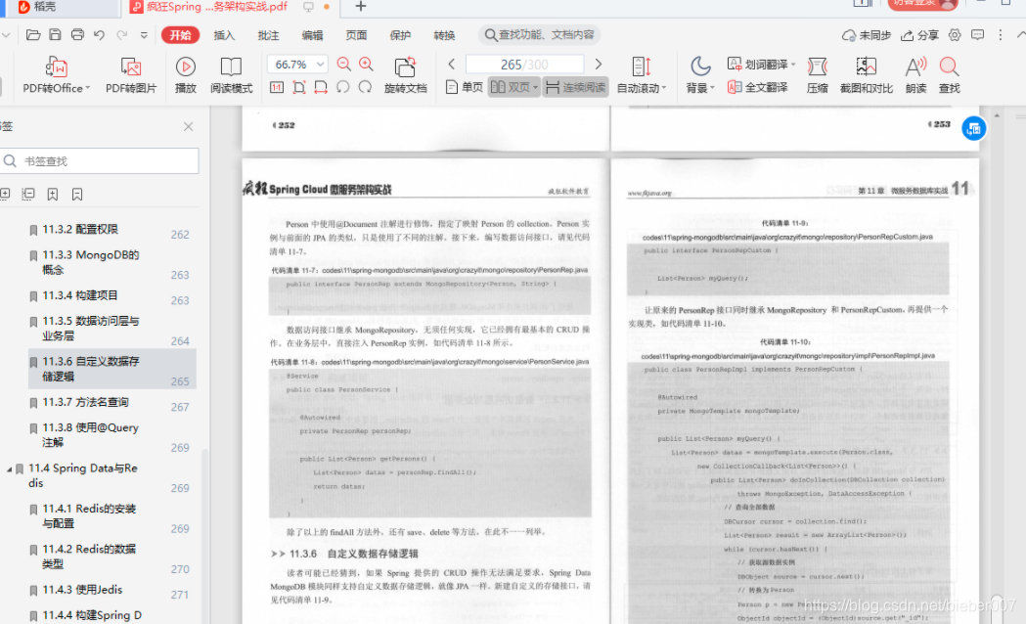Viewport: 1026px width, 624px height.
Task: Start slideshow with the 播放 button
Action: pos(186,75)
